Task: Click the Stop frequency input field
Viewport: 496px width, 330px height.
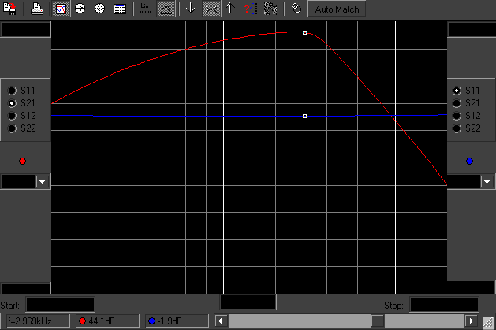Action: point(443,305)
